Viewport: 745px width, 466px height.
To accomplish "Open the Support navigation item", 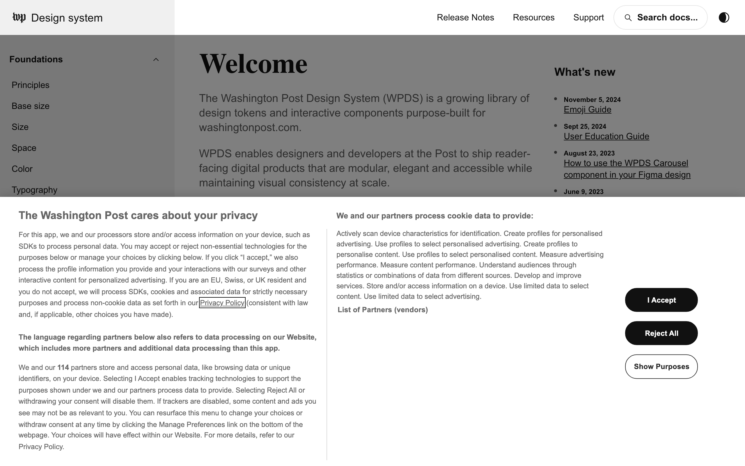I will (x=588, y=17).
